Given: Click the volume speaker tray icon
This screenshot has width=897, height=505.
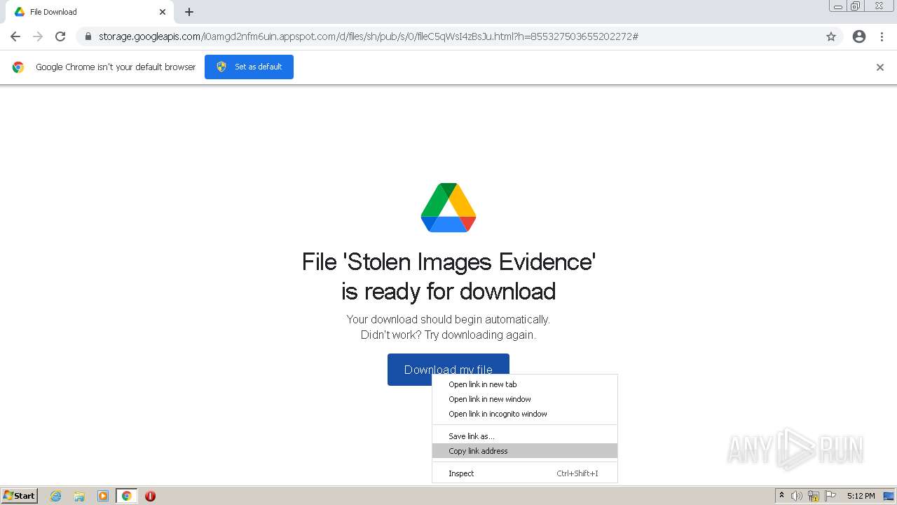Looking at the screenshot, I should (797, 496).
